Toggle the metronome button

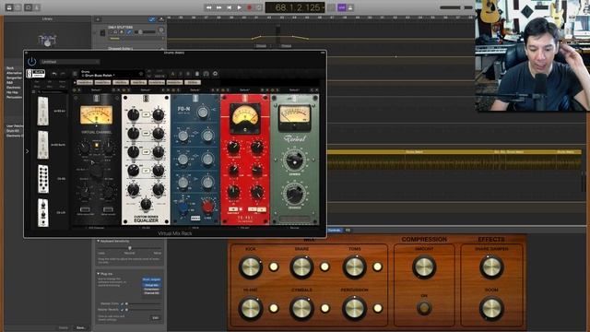350,7
